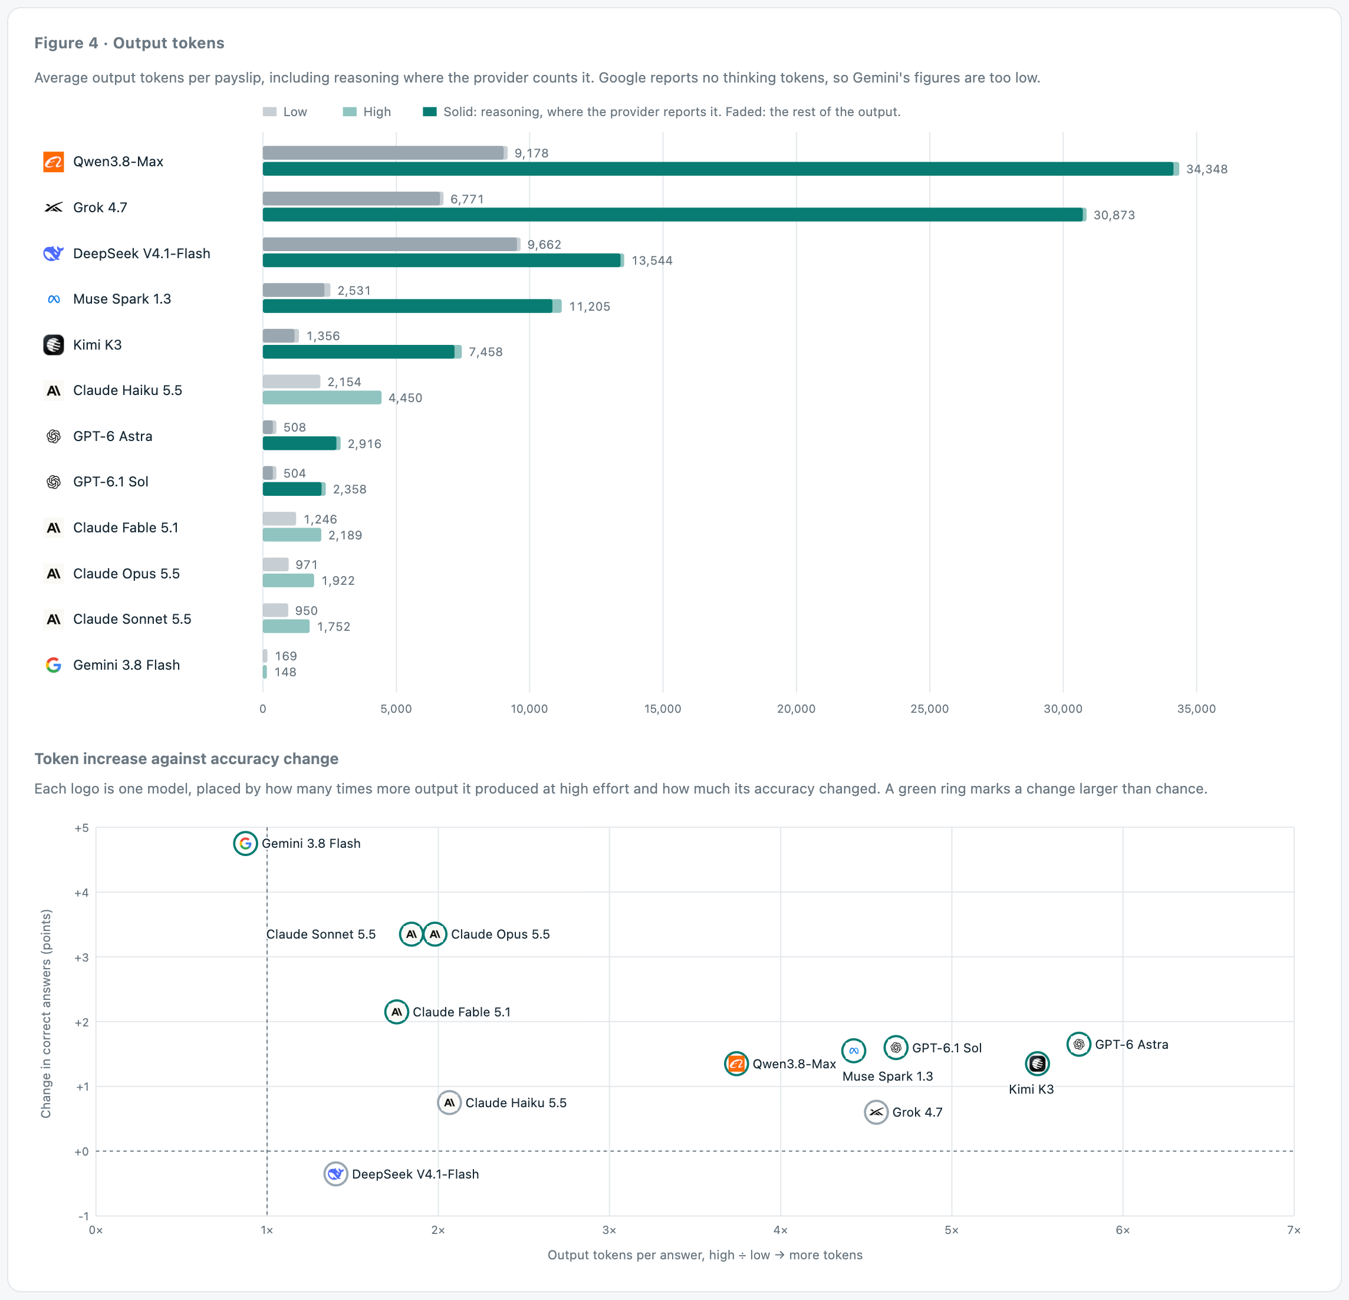Click the Claude Haiku 5.5 scatter point
Image resolution: width=1349 pixels, height=1300 pixels.
(449, 1102)
